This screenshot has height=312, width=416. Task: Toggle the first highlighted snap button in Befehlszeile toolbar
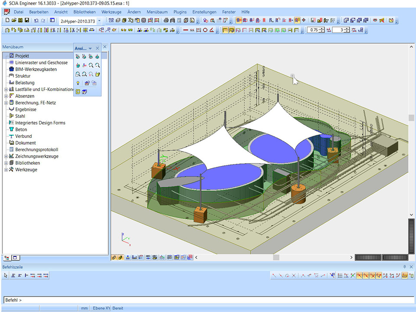(x=360, y=275)
